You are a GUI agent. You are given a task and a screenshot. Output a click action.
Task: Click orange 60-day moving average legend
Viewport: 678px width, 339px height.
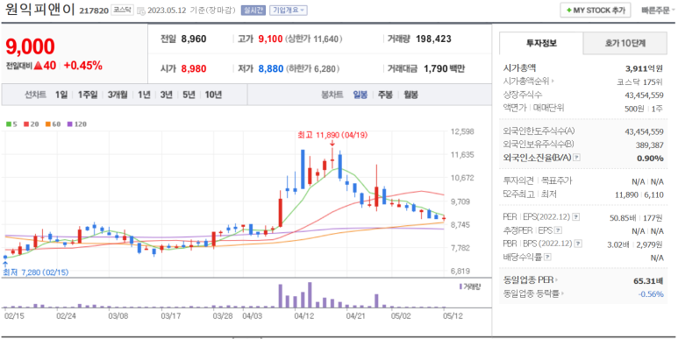(x=53, y=124)
